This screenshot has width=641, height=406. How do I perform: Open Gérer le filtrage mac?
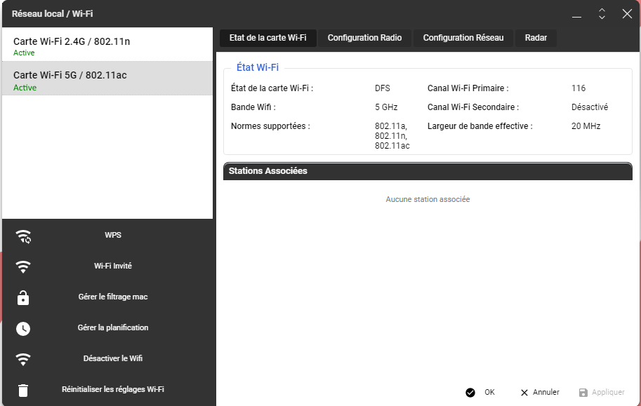pos(113,297)
